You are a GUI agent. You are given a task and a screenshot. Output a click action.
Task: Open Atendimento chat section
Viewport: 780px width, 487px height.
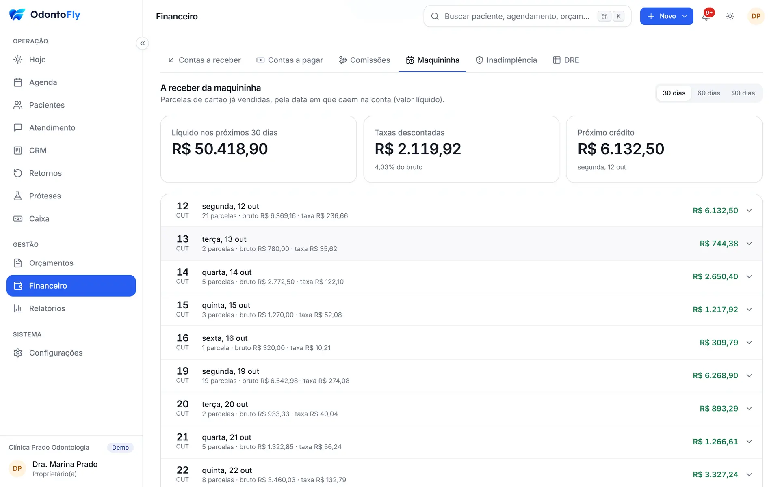pyautogui.click(x=71, y=128)
